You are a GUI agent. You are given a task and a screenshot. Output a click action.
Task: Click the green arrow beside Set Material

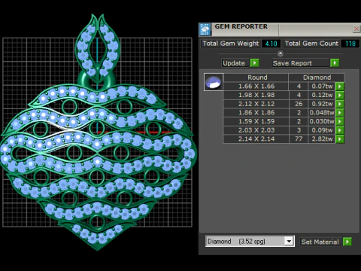point(347,242)
